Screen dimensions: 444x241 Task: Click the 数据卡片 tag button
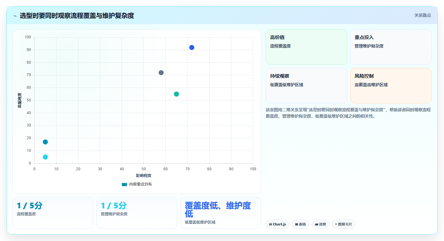tap(343, 224)
